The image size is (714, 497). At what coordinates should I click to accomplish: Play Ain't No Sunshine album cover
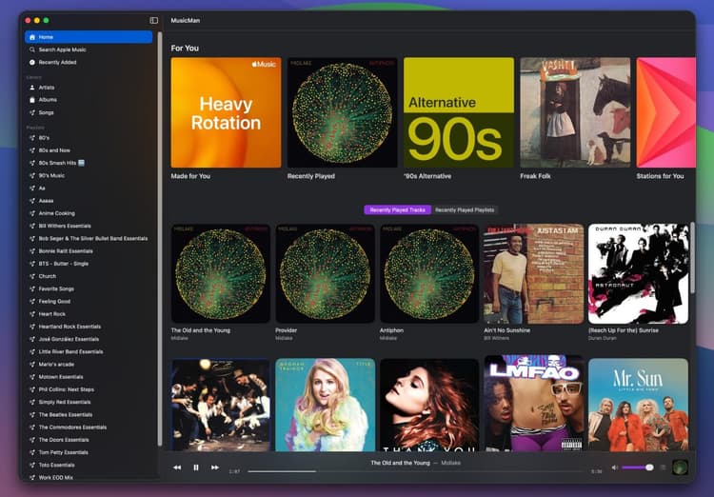[534, 274]
